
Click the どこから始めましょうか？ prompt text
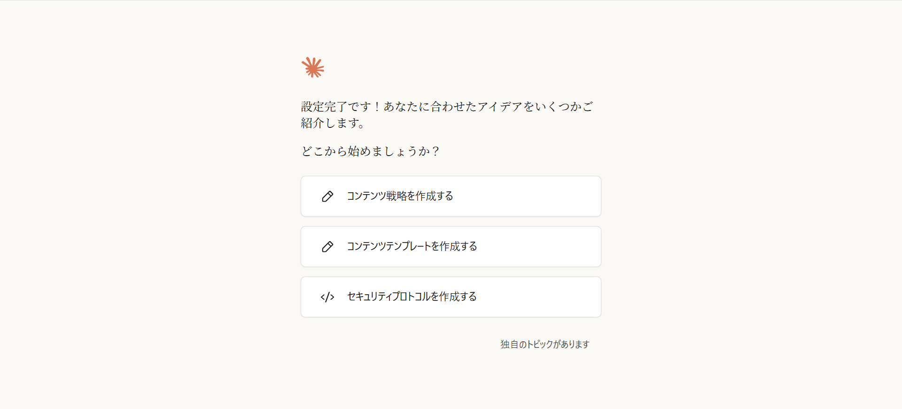click(x=370, y=151)
